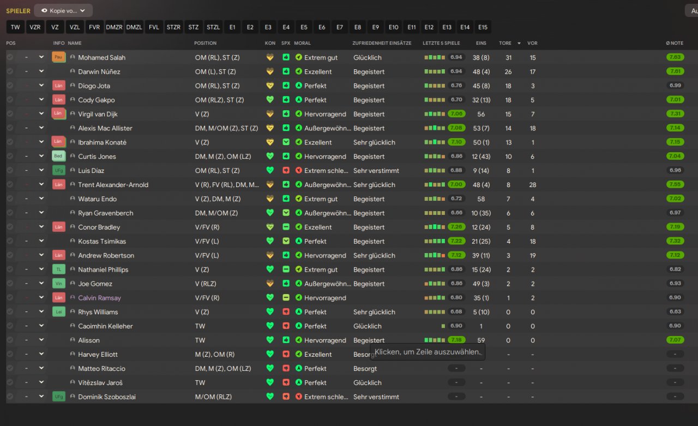
Task: Sort by the TORE column header
Action: tap(506, 43)
